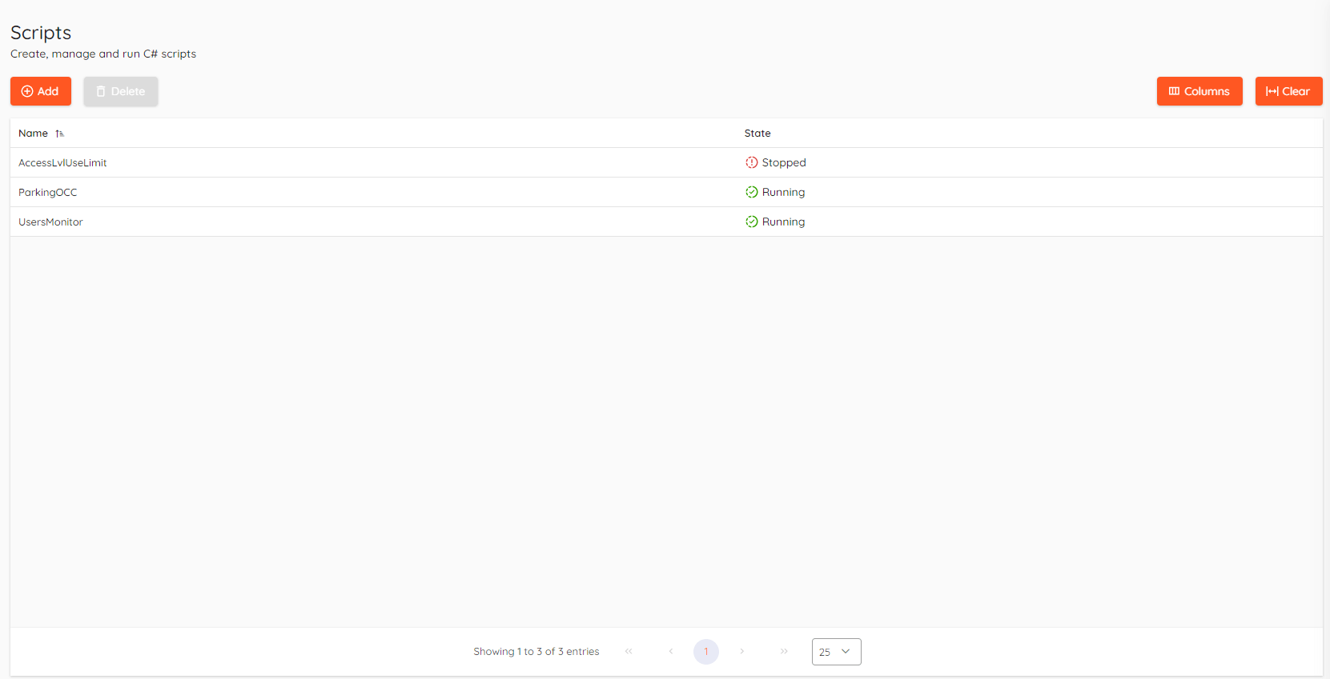1330x679 pixels.
Task: Click the Name column header
Action: click(x=34, y=134)
